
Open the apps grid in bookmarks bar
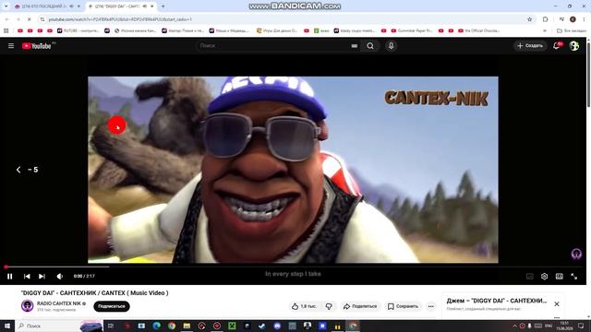(x=6, y=30)
